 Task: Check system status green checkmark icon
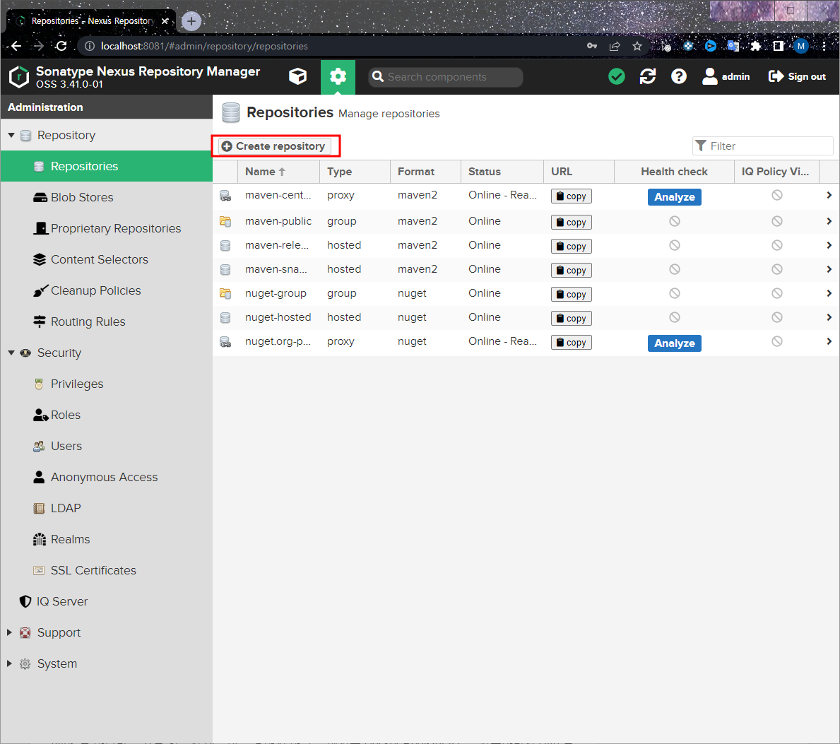pyautogui.click(x=617, y=76)
